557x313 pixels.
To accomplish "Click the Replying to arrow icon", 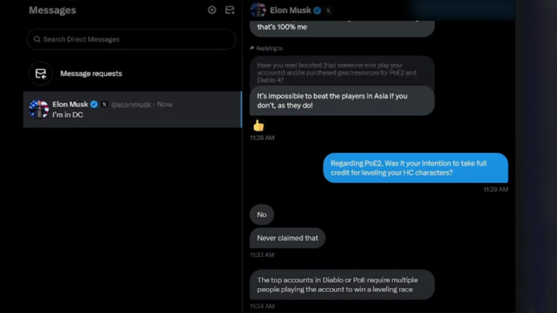I will coord(252,48).
